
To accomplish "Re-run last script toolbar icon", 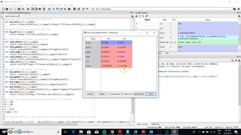I will [x=44, y=9].
